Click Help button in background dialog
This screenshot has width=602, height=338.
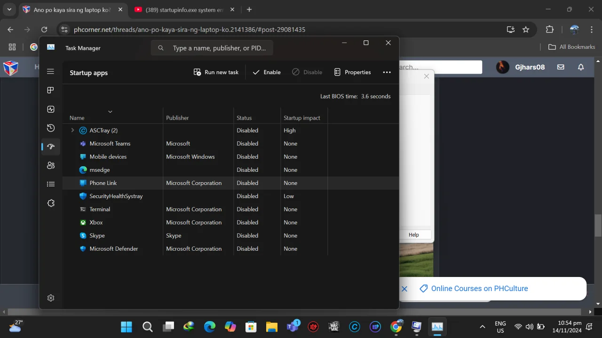(x=414, y=235)
